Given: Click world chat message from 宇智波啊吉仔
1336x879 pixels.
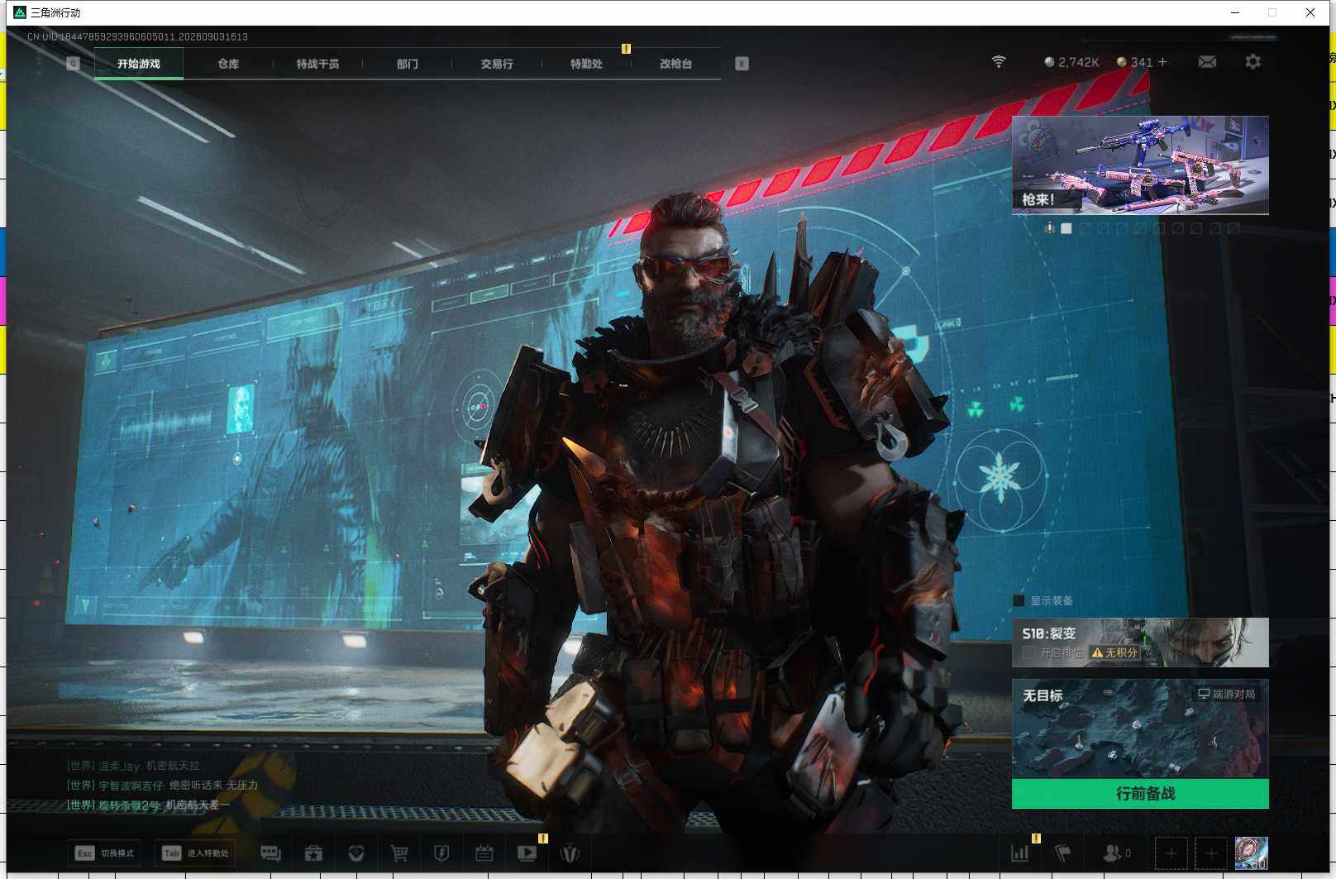Looking at the screenshot, I should pyautogui.click(x=162, y=785).
